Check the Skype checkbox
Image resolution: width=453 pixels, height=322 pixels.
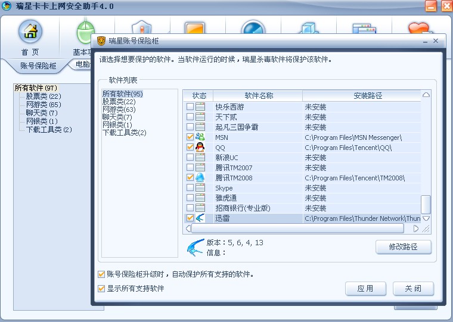(190, 188)
